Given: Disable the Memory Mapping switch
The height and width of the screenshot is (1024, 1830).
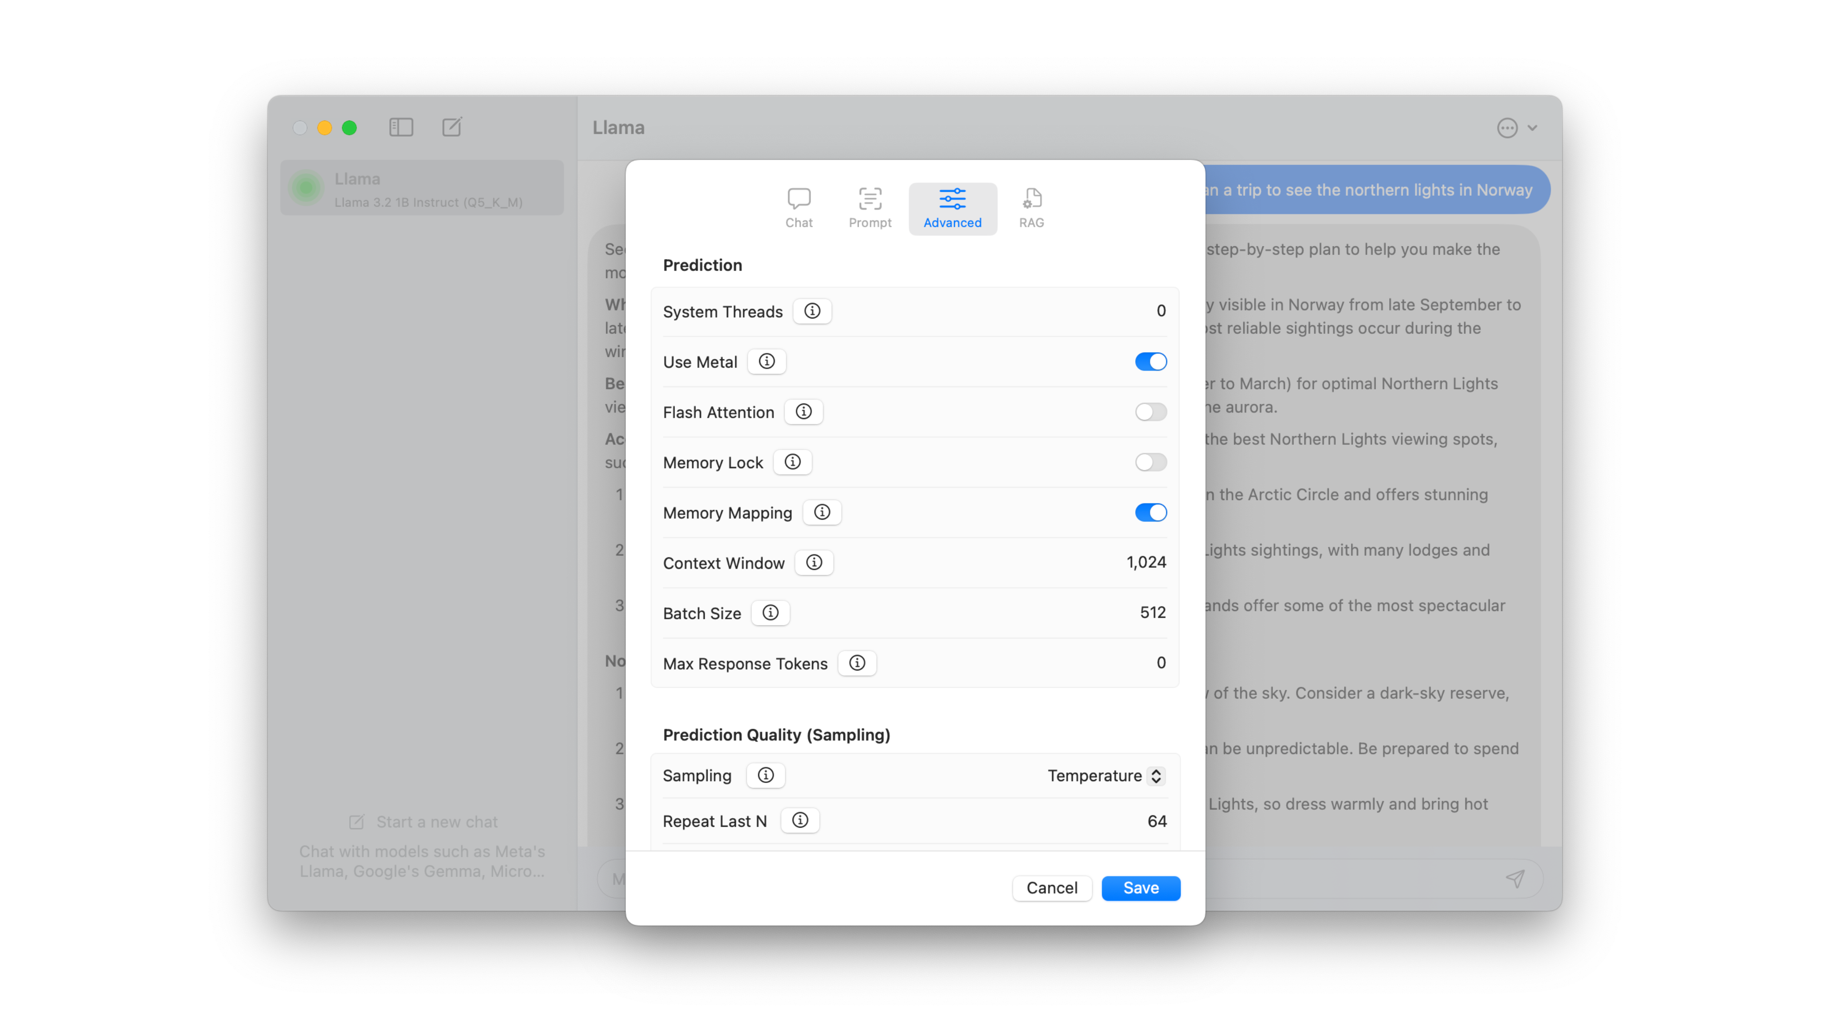Looking at the screenshot, I should point(1150,512).
